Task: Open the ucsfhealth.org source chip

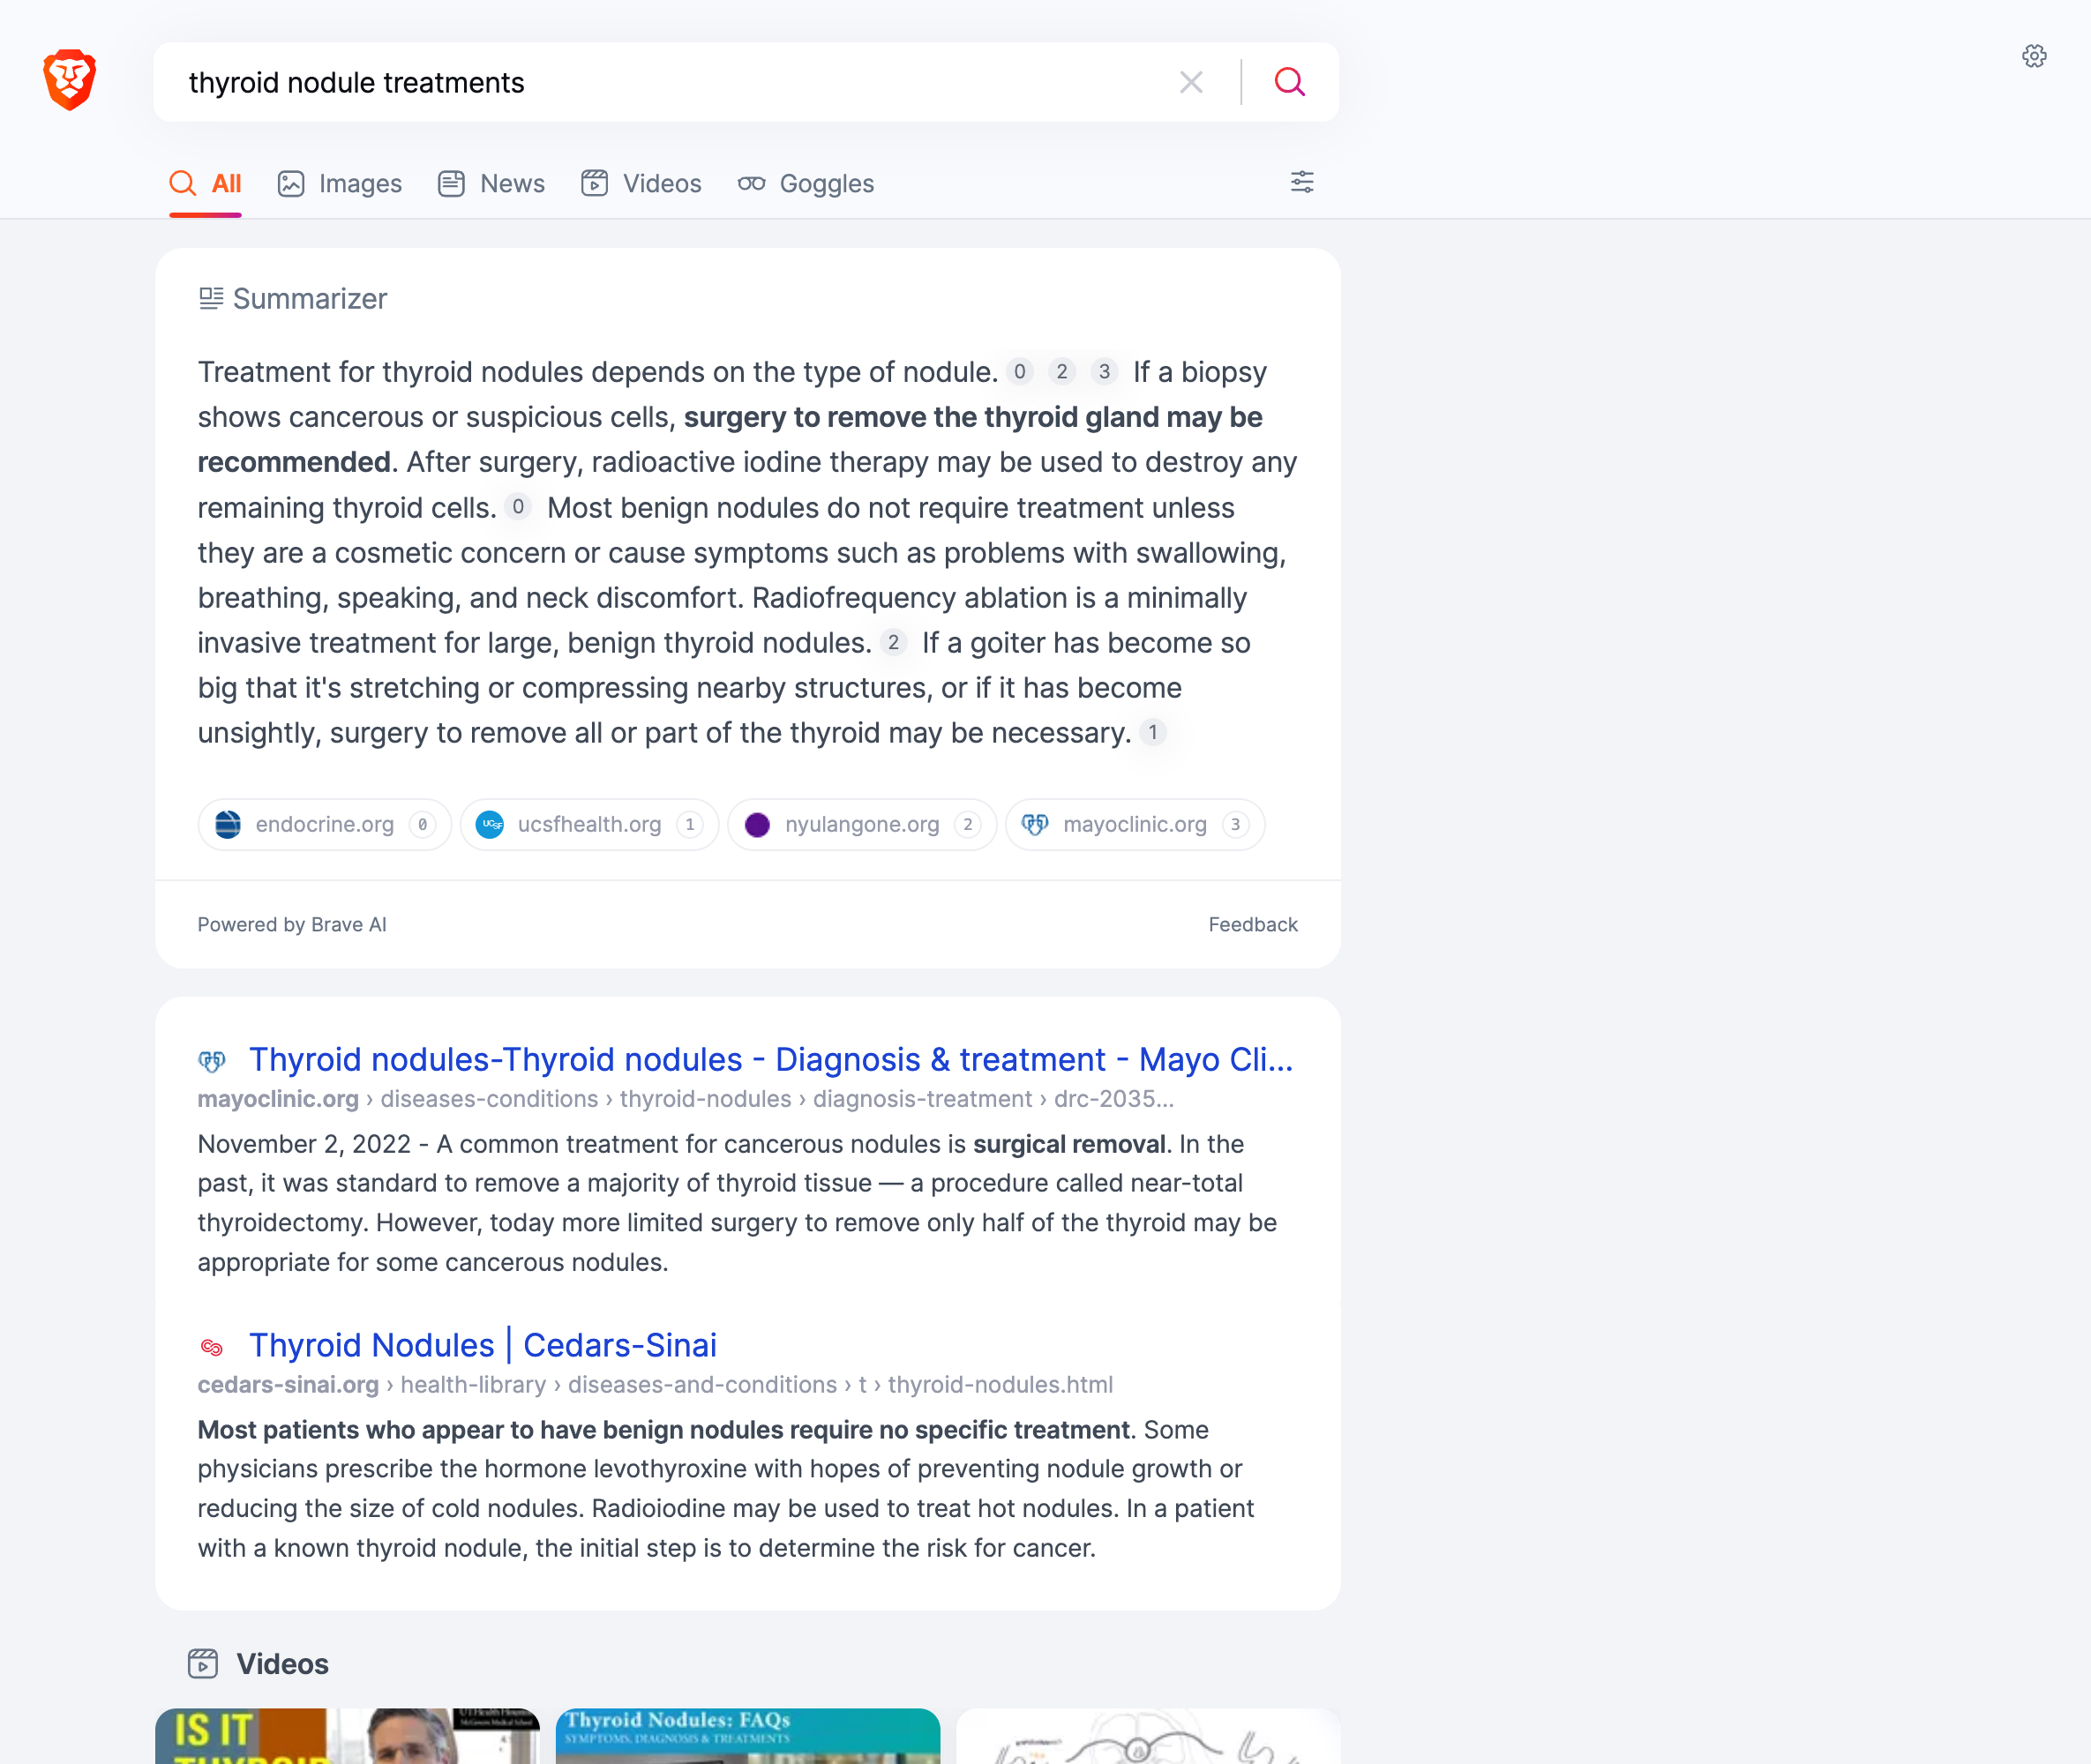Action: (x=589, y=824)
